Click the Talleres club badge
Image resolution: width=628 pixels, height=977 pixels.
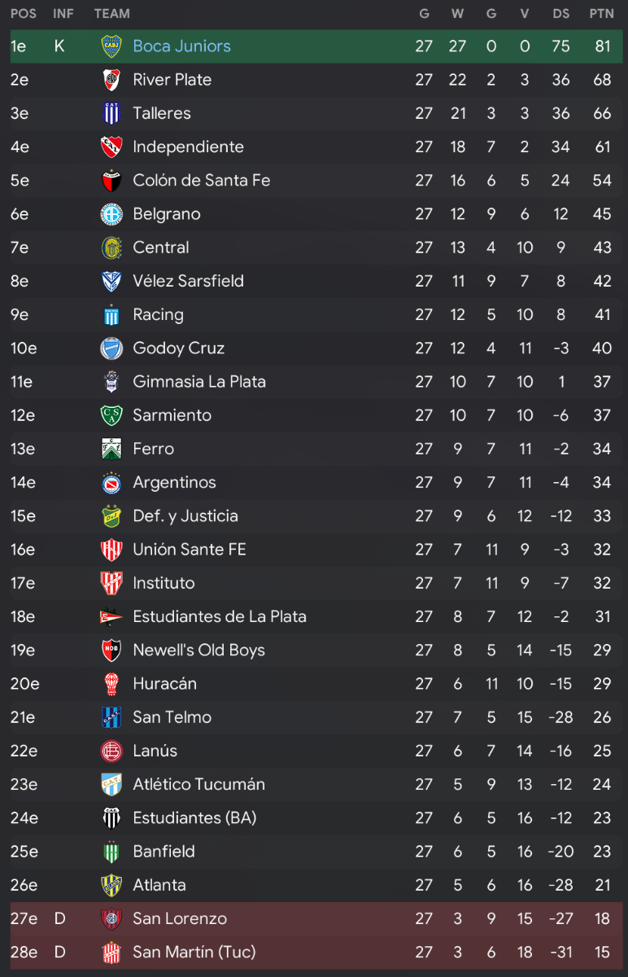point(111,113)
